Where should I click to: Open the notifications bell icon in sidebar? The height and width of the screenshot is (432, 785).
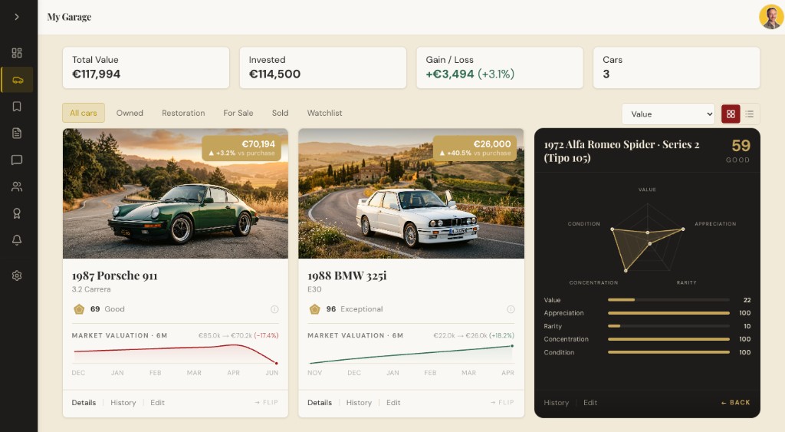pyautogui.click(x=17, y=240)
